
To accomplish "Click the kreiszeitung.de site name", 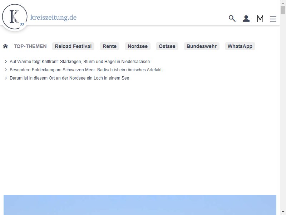I will [x=53, y=18].
